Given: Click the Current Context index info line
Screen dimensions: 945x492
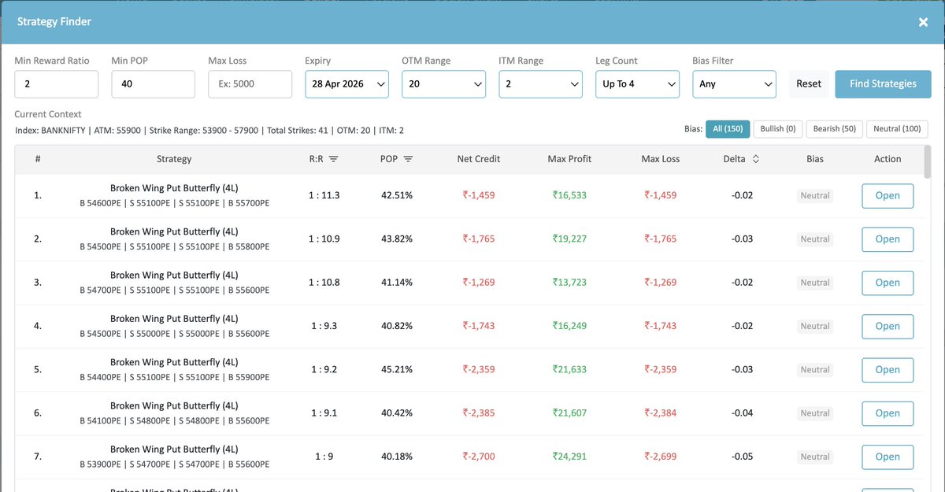Looking at the screenshot, I should (209, 130).
